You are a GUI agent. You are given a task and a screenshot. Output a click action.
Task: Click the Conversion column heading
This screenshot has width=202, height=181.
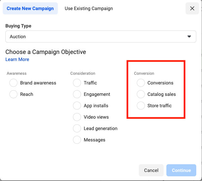coord(144,73)
